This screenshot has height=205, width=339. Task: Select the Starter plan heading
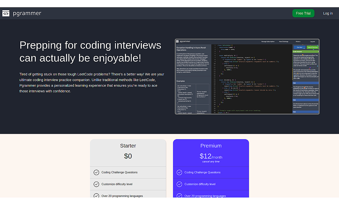point(128,146)
